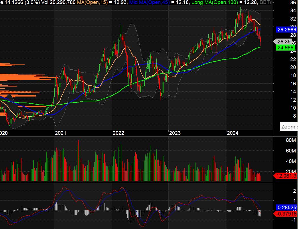Select the longest orange volume profile bar
Image resolution: width=298 pixels, height=229 pixels.
[x=29, y=77]
